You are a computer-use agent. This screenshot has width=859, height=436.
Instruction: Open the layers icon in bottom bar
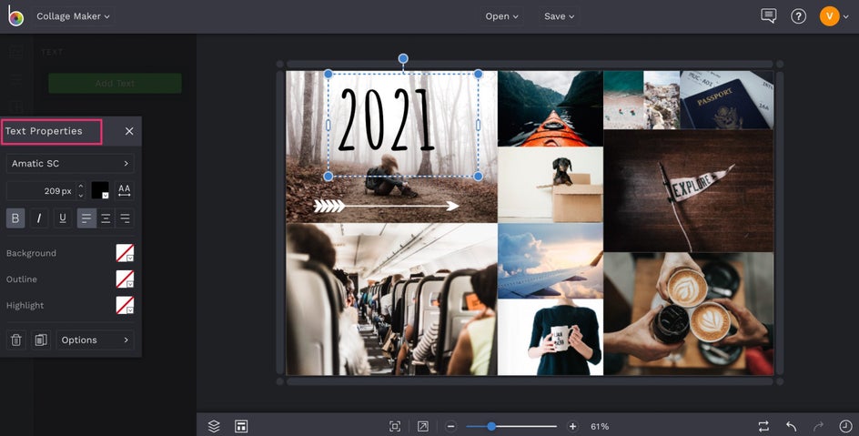[214, 426]
